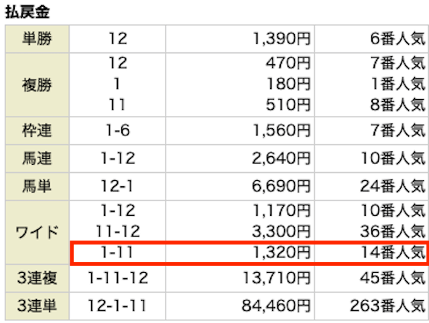Screen dimensions: 429x323
Task: Click the 馬連 row label
Action: click(x=37, y=158)
